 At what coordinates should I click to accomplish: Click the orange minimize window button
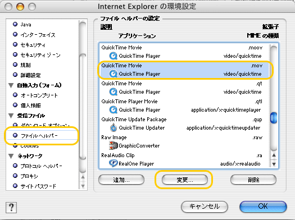click(20, 7)
